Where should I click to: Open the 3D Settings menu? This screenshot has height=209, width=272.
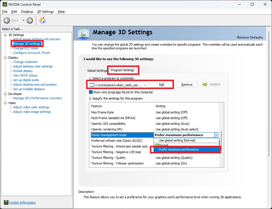[x=45, y=12]
